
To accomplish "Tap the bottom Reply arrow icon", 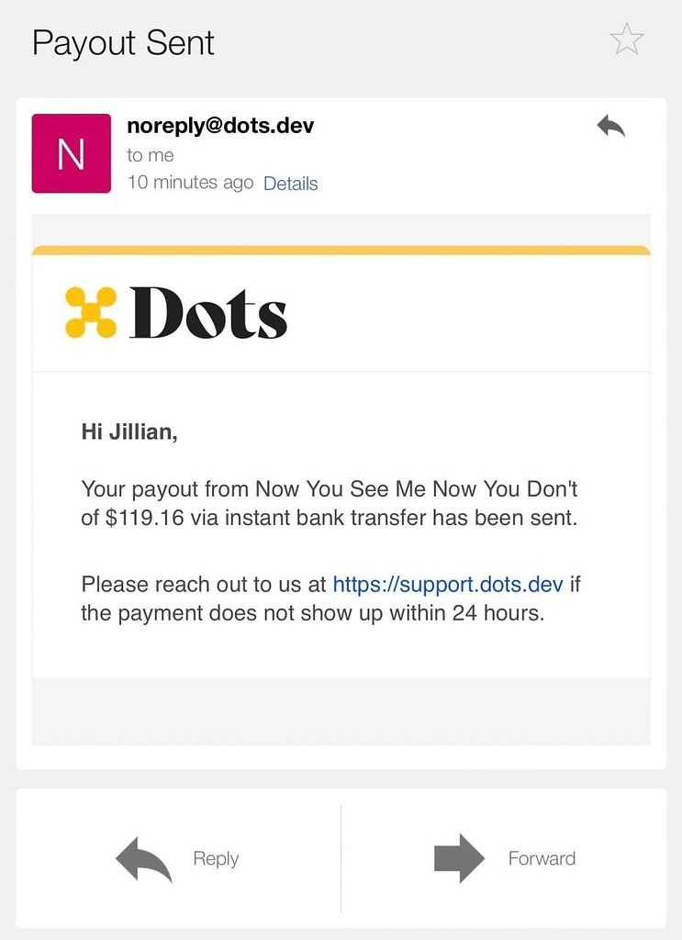I will click(x=144, y=859).
